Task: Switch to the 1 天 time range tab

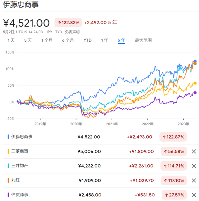Action: click(11, 40)
